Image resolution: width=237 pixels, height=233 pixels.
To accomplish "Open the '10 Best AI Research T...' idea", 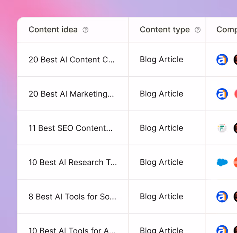I will [x=73, y=162].
